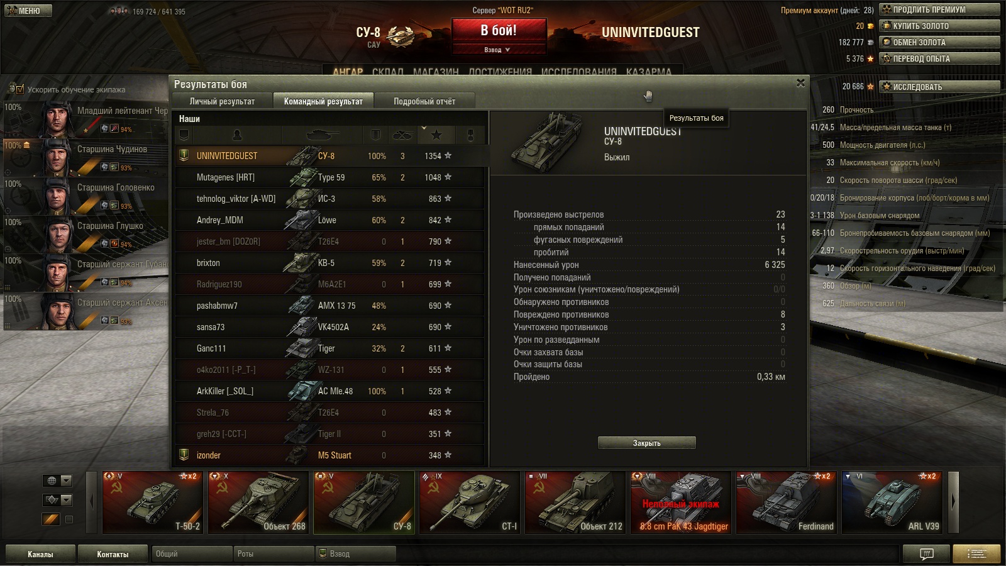Toggle the orange elite tank filter
The height and width of the screenshot is (566, 1006).
[51, 519]
